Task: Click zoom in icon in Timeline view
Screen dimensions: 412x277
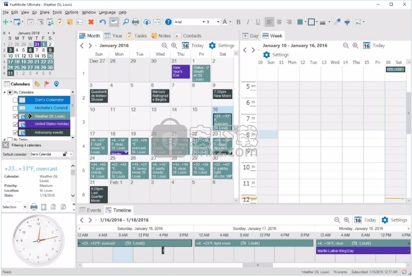Action: point(347,220)
